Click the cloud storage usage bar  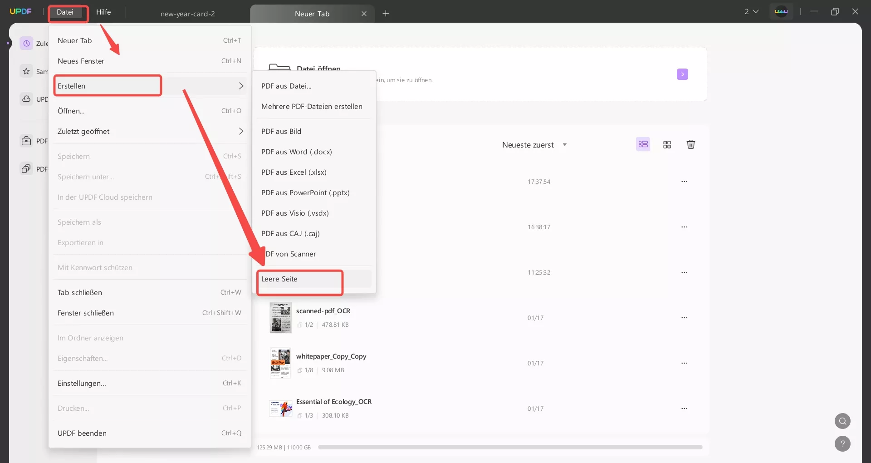tap(510, 447)
